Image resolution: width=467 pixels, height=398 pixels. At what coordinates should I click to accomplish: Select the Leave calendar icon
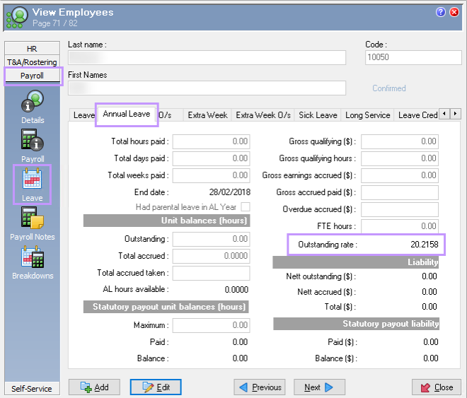point(33,181)
